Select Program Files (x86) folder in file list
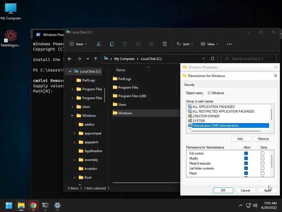This screenshot has height=212, width=282. coord(129,96)
